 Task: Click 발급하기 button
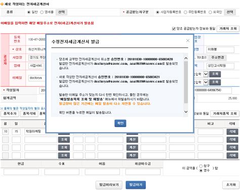pyautogui.click(x=136, y=185)
